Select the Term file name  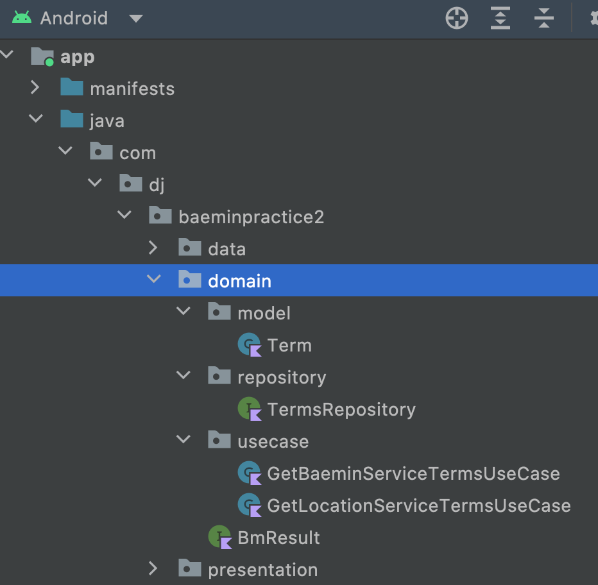tap(289, 345)
